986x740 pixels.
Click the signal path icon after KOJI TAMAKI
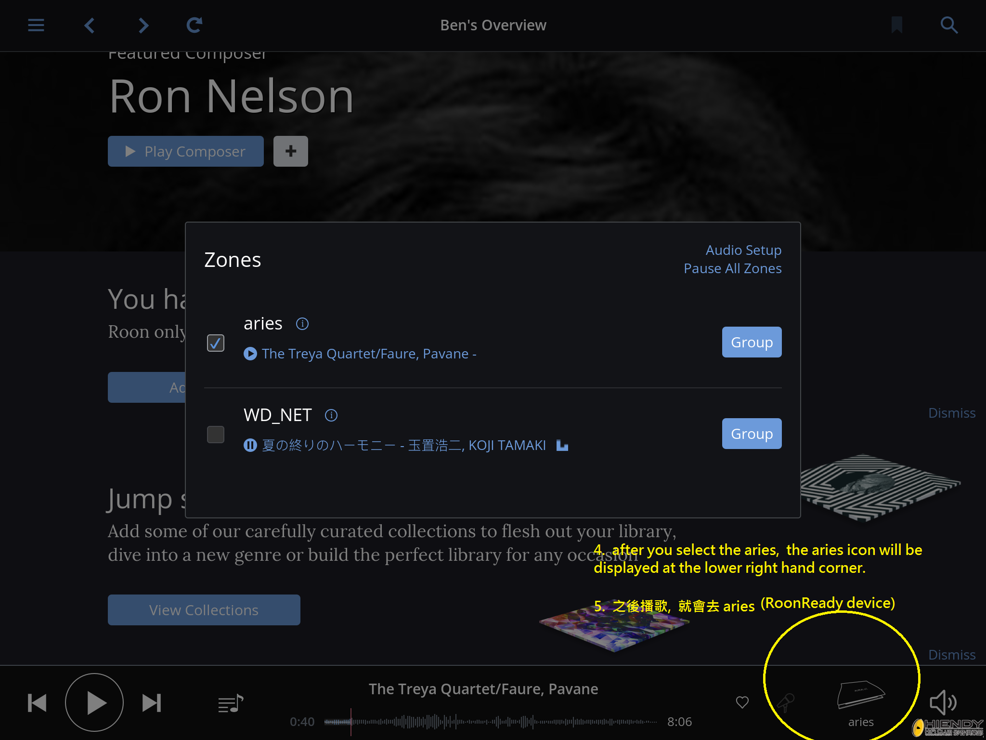pyautogui.click(x=562, y=445)
